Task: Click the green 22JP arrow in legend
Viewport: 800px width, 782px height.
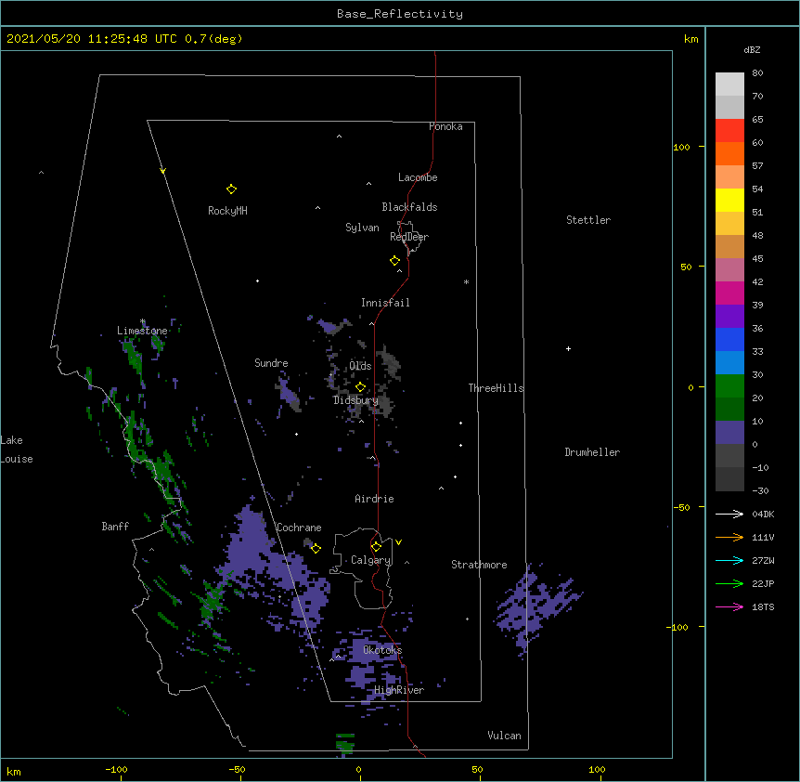Action: [729, 583]
